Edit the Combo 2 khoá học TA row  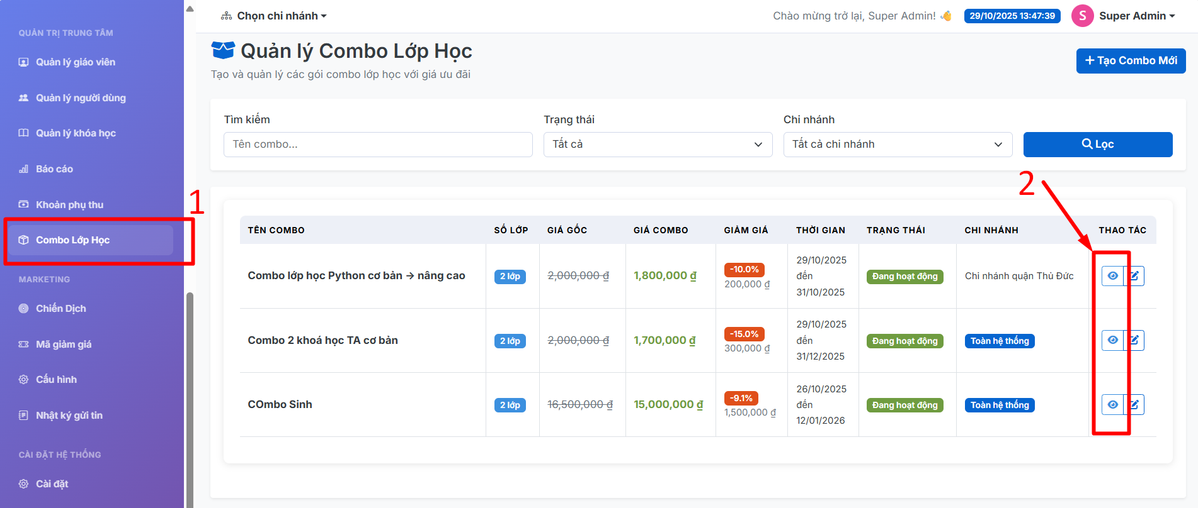1134,340
